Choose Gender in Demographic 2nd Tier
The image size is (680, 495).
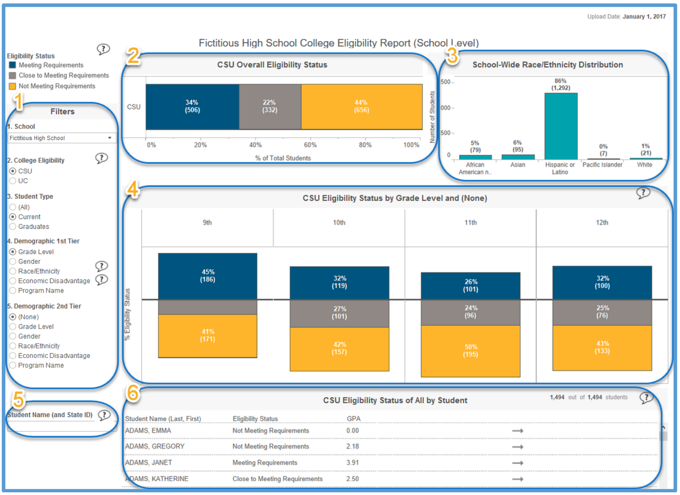[x=12, y=337]
